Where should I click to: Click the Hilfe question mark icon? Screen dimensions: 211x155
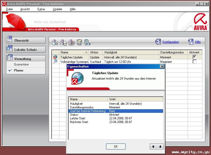pos(191,42)
